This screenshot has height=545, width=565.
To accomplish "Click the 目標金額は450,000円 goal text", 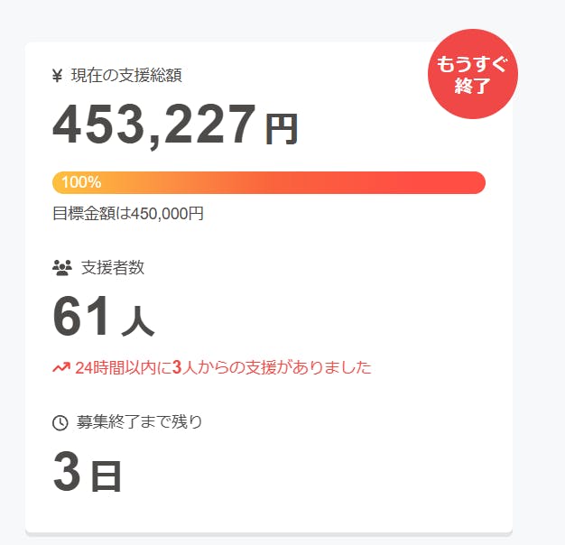I will (x=128, y=214).
